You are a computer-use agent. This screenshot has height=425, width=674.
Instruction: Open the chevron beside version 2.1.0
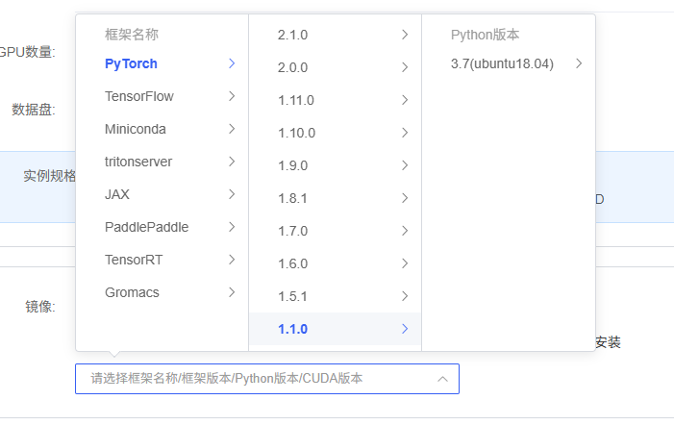tap(405, 35)
